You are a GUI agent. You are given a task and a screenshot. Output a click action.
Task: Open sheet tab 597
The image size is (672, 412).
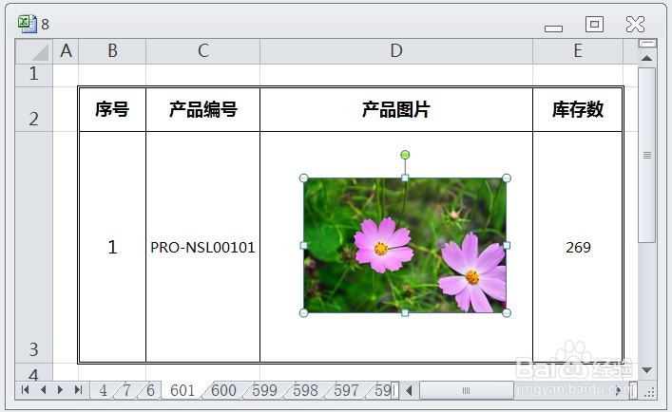coord(346,390)
